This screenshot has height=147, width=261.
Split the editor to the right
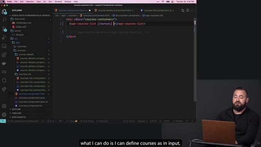pyautogui.click(x=188, y=10)
